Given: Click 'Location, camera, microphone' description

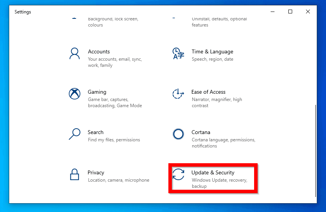Looking at the screenshot, I should [x=118, y=180].
